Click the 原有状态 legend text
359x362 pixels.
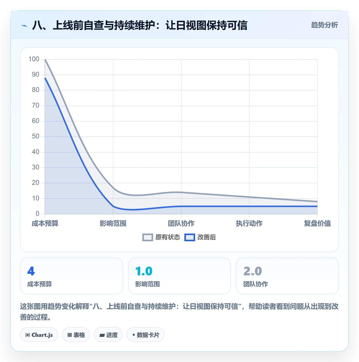click(168, 237)
